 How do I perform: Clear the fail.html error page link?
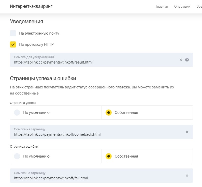[x=187, y=176]
